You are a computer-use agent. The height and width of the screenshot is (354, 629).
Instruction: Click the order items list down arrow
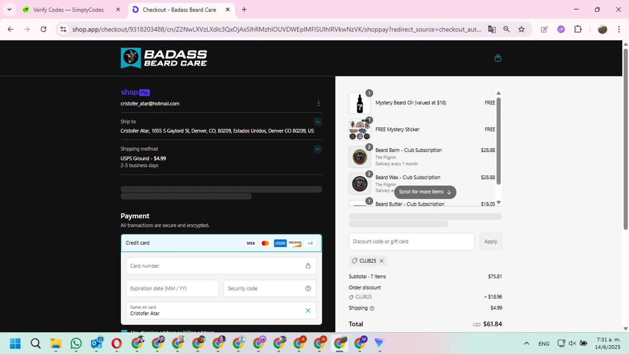pyautogui.click(x=499, y=203)
